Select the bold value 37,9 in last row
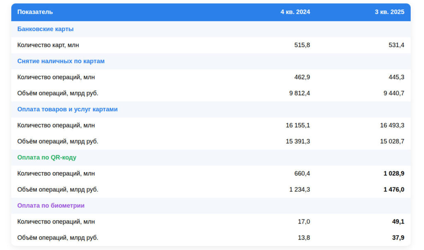 (398, 238)
